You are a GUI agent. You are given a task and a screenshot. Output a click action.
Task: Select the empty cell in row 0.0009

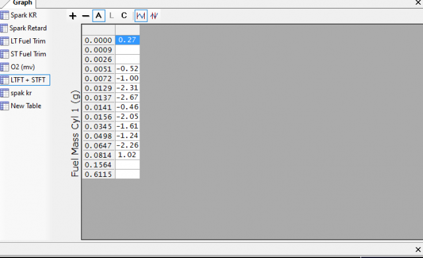tap(128, 49)
